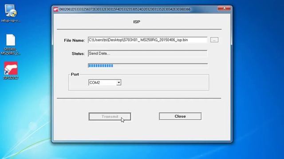
Task: Click the ISP heading text
Action: (137, 22)
